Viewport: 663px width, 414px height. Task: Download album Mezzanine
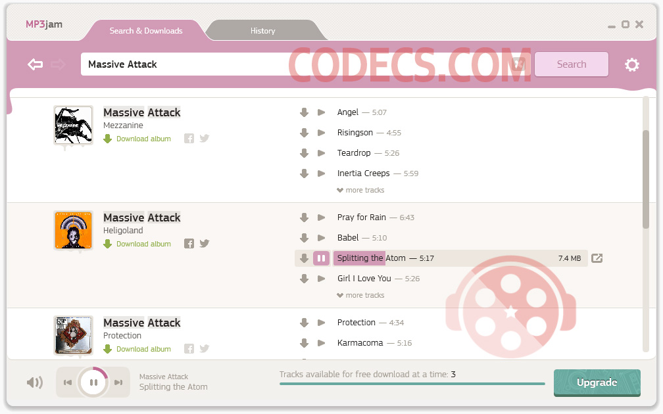coord(137,139)
